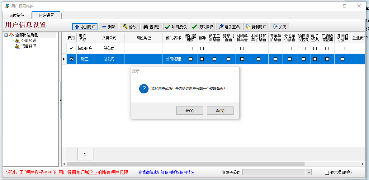Collapse the 全部岗位角色 tree node
This screenshot has width=369, height=180.
click(6, 35)
